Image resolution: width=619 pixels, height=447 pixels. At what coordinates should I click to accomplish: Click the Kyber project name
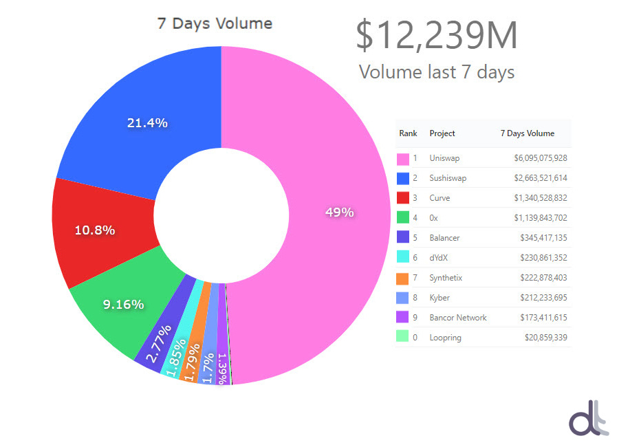pos(439,298)
